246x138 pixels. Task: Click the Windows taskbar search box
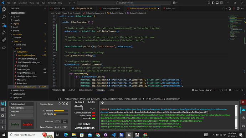[x=31, y=135]
